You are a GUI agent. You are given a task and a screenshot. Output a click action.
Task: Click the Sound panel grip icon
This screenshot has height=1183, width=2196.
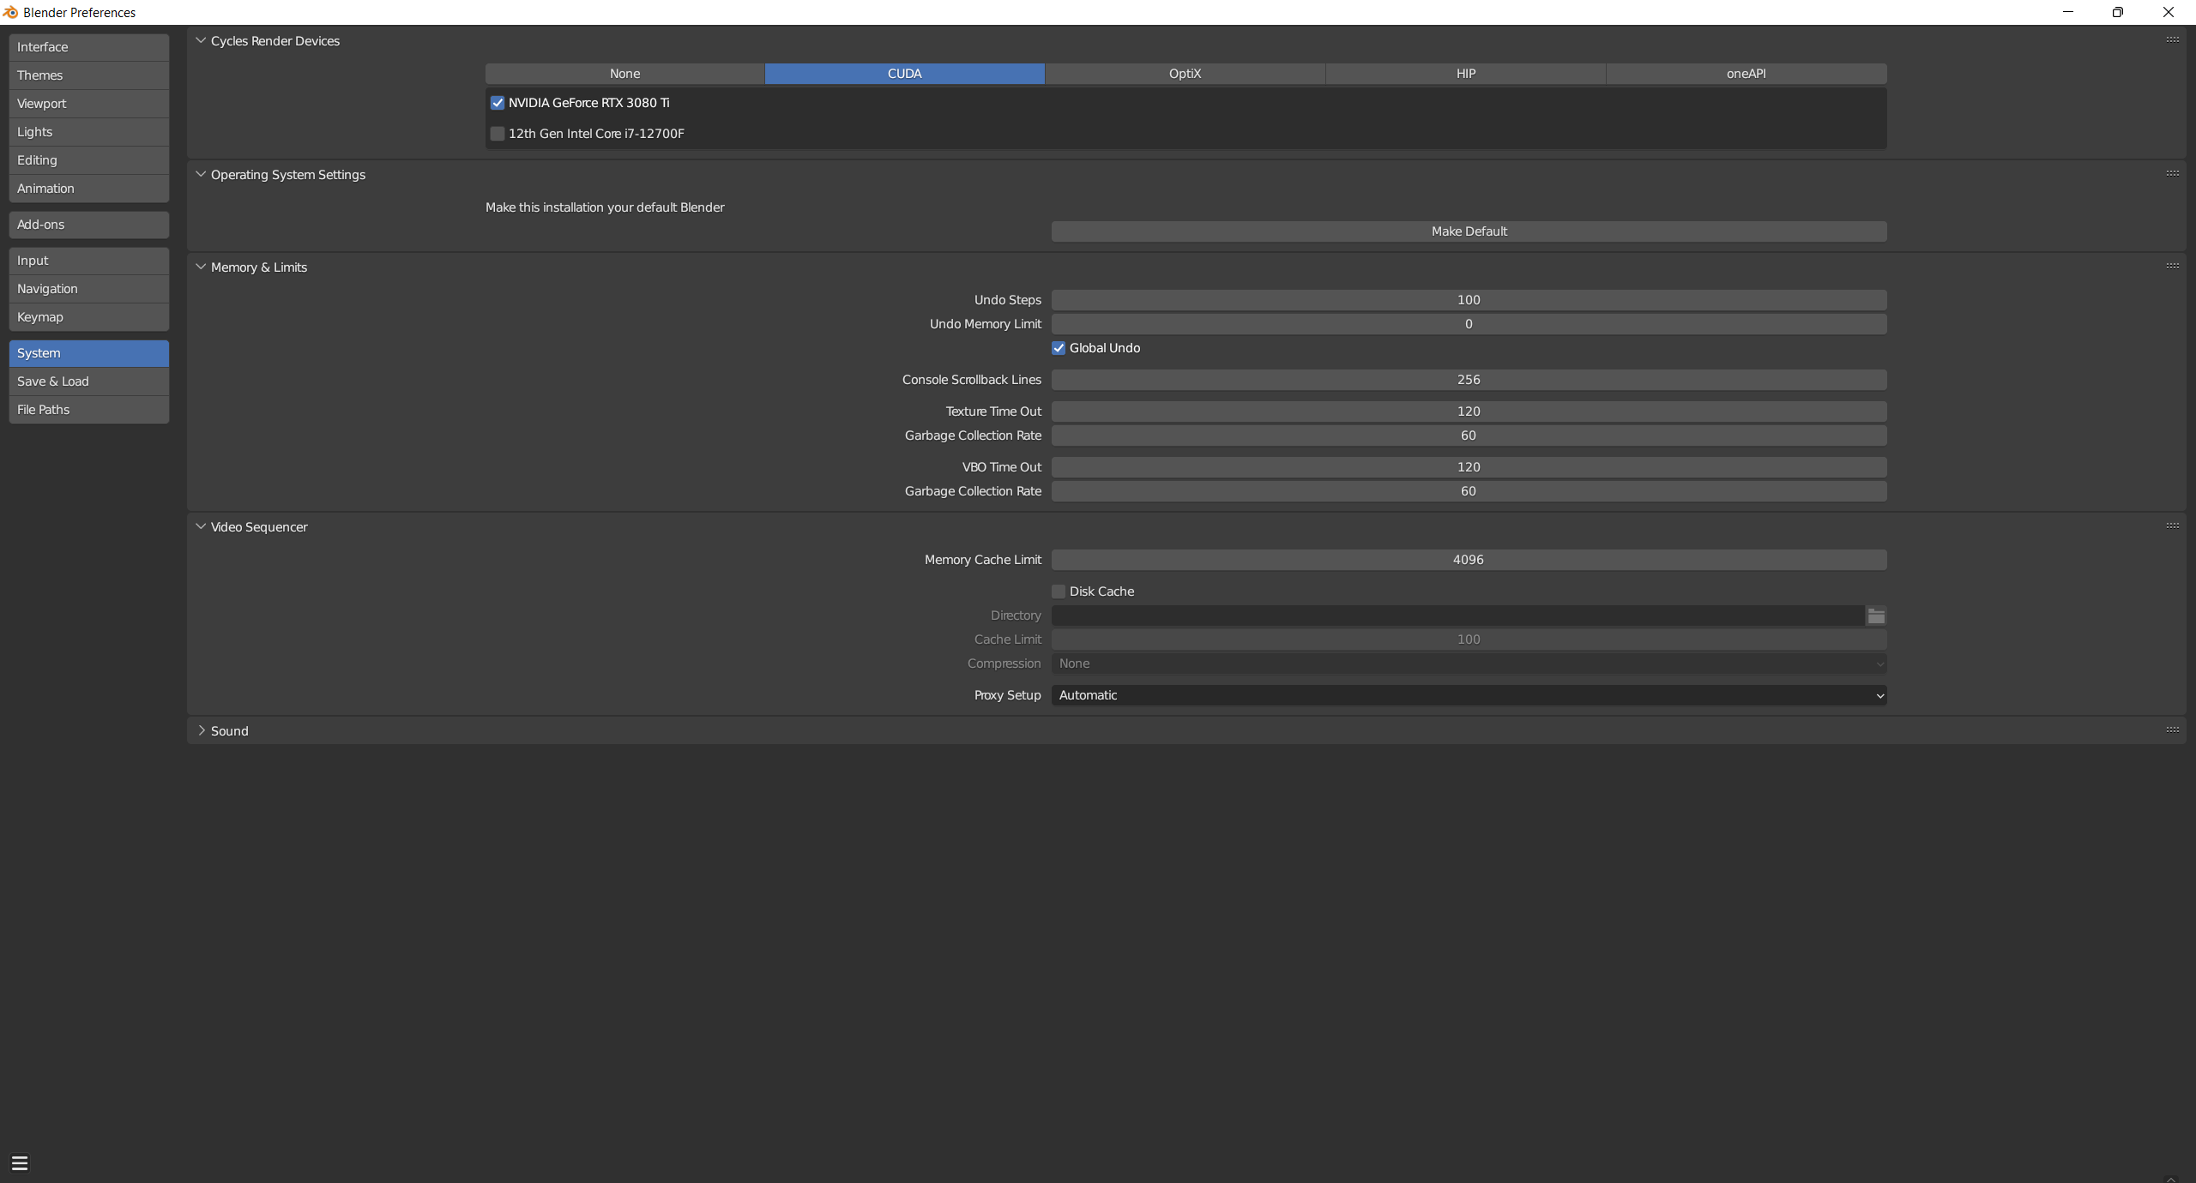pyautogui.click(x=2172, y=730)
